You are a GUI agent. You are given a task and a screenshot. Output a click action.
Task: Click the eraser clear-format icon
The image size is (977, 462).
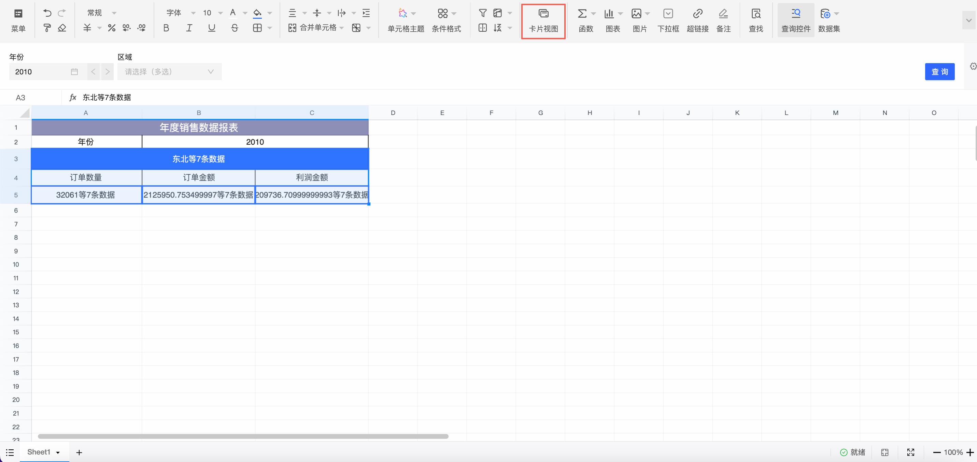[x=62, y=28]
